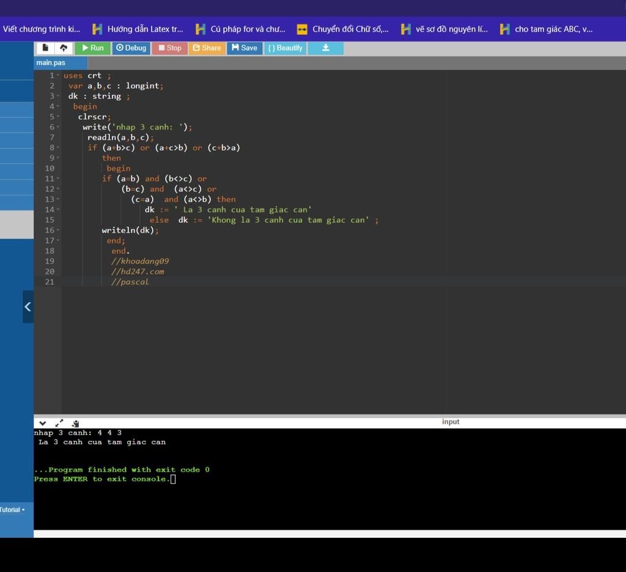
Task: Click the Upload File icon in toolbar
Action: coord(64,48)
